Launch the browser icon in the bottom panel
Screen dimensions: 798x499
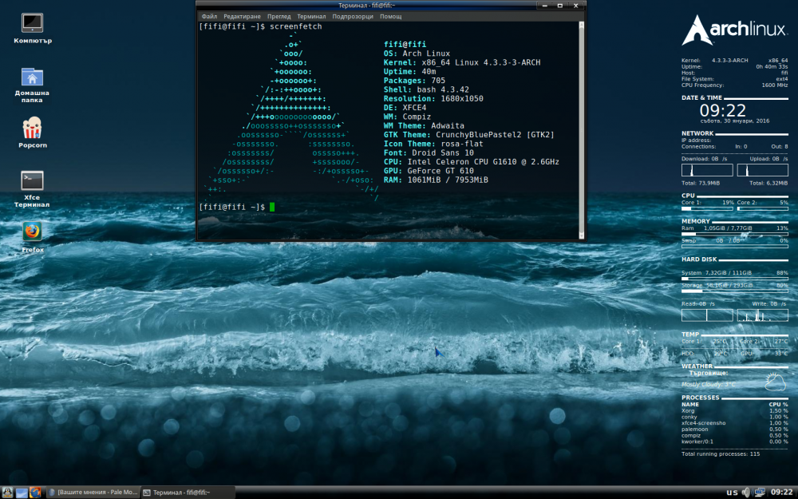click(x=35, y=492)
